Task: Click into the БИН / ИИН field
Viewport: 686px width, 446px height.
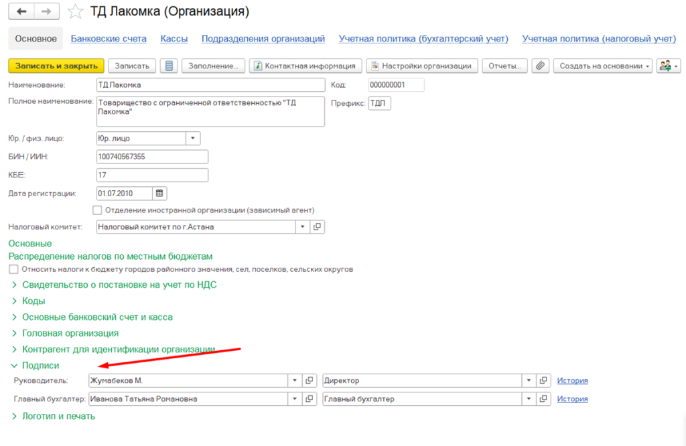Action: (x=152, y=157)
